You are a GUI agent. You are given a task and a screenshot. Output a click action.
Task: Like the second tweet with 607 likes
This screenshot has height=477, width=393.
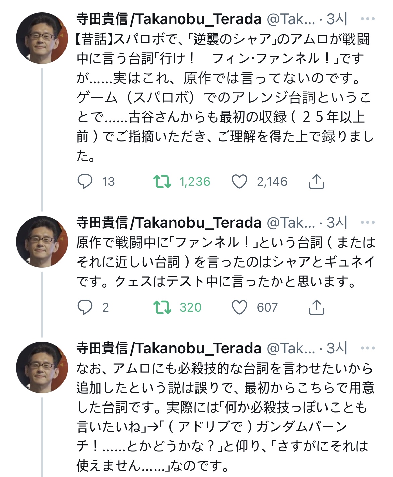pos(239,307)
